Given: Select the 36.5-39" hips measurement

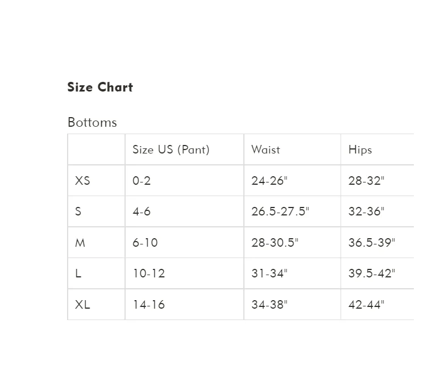Looking at the screenshot, I should click(372, 243).
